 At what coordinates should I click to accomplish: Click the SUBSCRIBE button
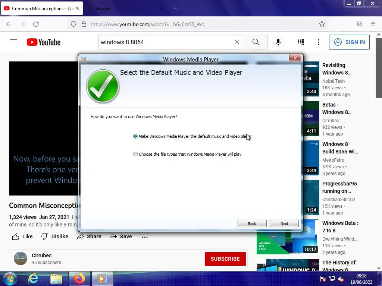point(225,259)
